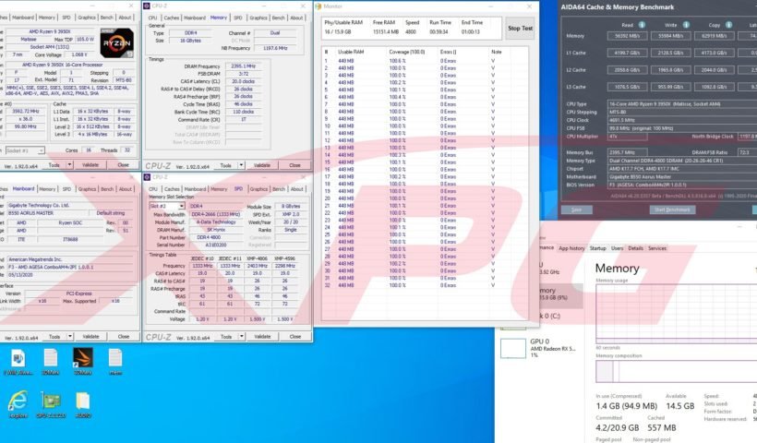Viewport: 757px width, 443px height.
Task: Click the CPU-Z title icon of SPD window
Action: (x=147, y=177)
